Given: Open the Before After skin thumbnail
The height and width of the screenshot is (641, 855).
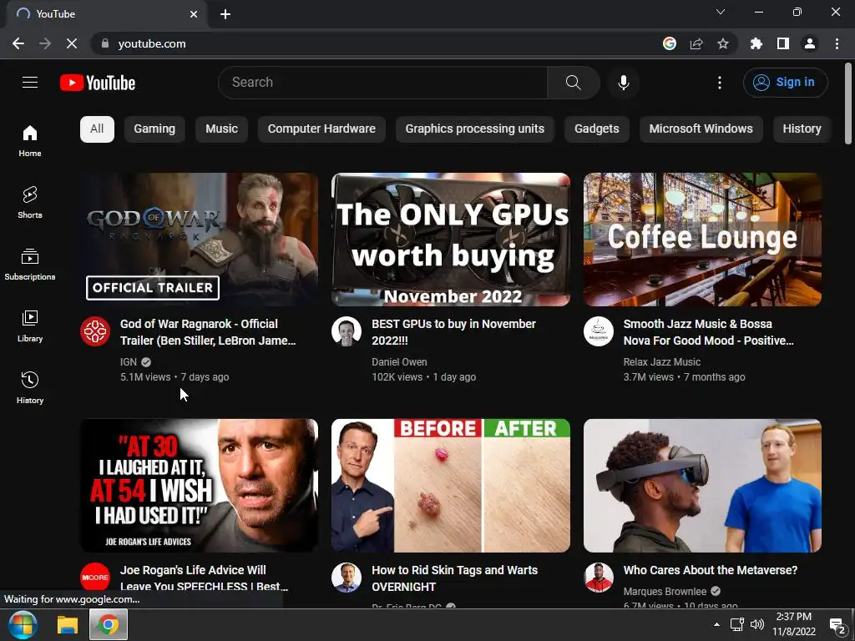Looking at the screenshot, I should click(x=451, y=486).
